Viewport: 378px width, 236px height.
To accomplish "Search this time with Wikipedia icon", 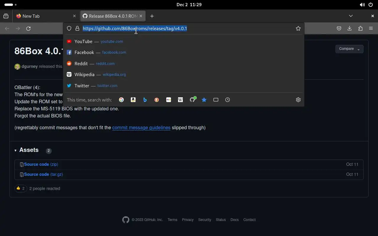I will [180, 100].
